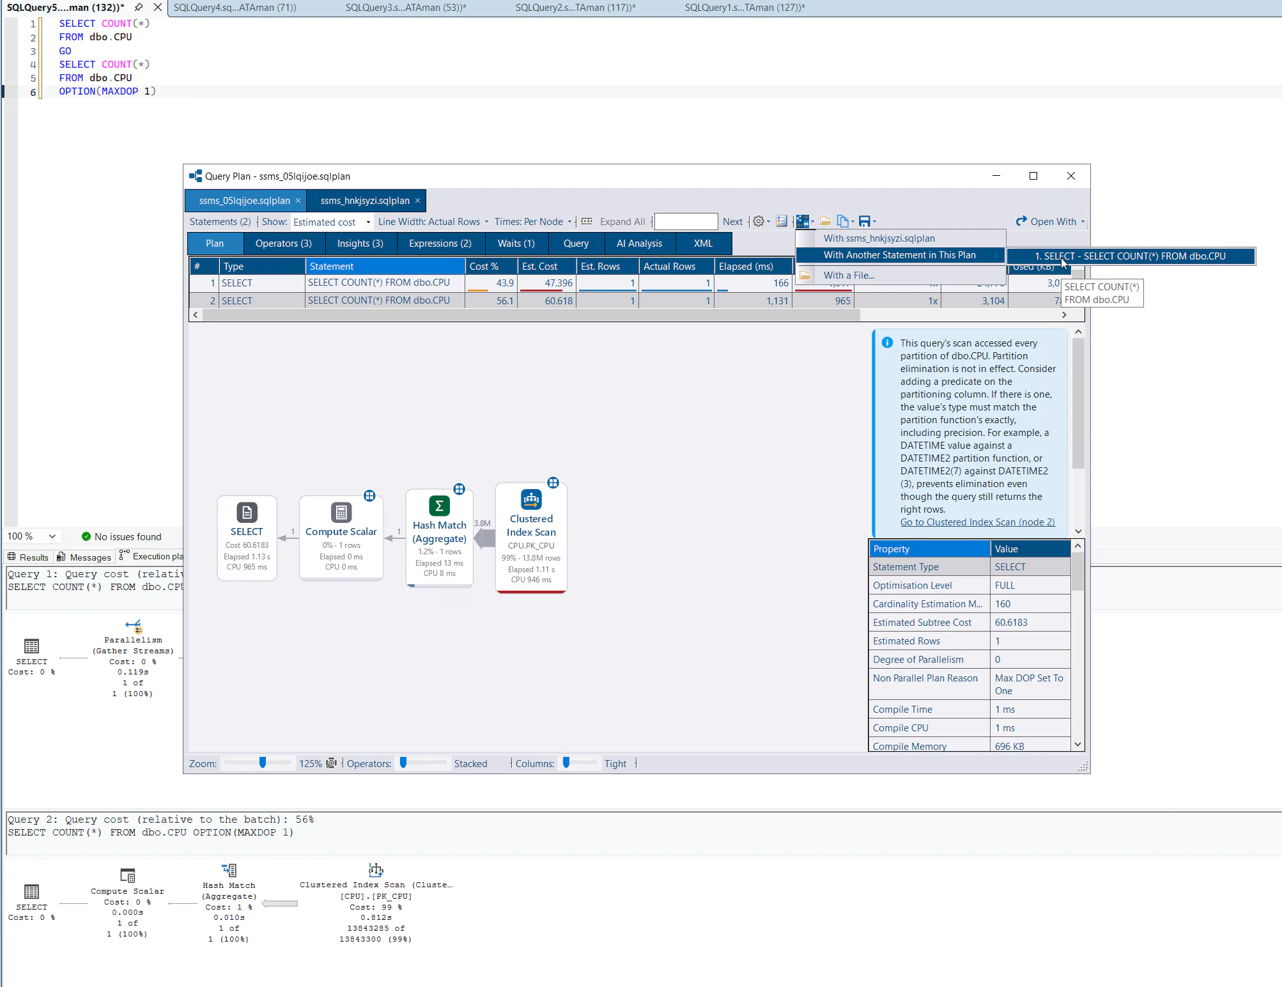Viewport: 1282px width, 987px height.
Task: Adjust the Operators Stacked slider handle
Action: pos(403,763)
